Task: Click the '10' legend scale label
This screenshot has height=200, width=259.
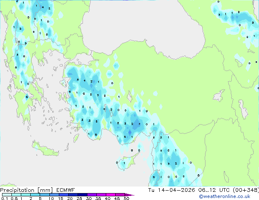Action: pos(51,198)
